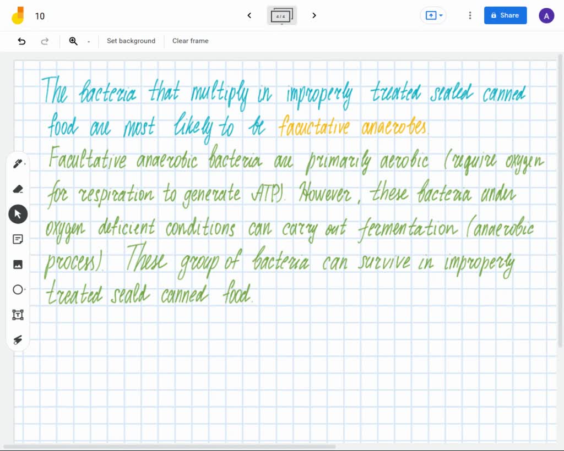Click Clear frame
The image size is (564, 451).
point(190,41)
